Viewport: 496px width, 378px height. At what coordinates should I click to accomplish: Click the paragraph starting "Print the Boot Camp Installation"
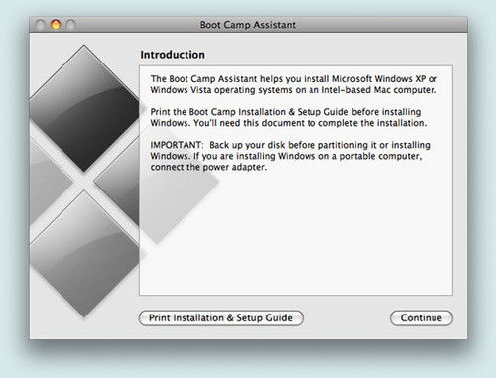click(x=289, y=117)
